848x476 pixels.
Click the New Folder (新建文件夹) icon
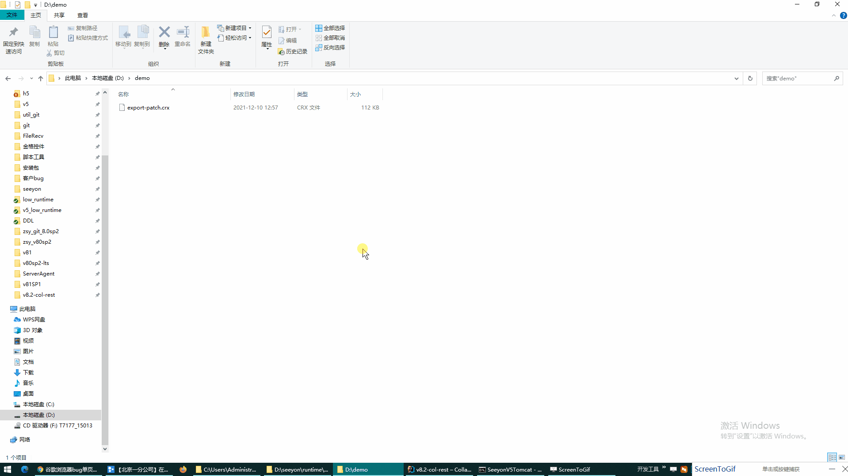206,40
